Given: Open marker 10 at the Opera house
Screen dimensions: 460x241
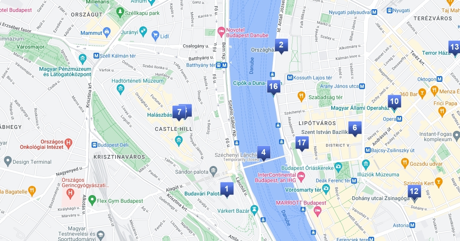Looking at the screenshot, I should (394, 102).
